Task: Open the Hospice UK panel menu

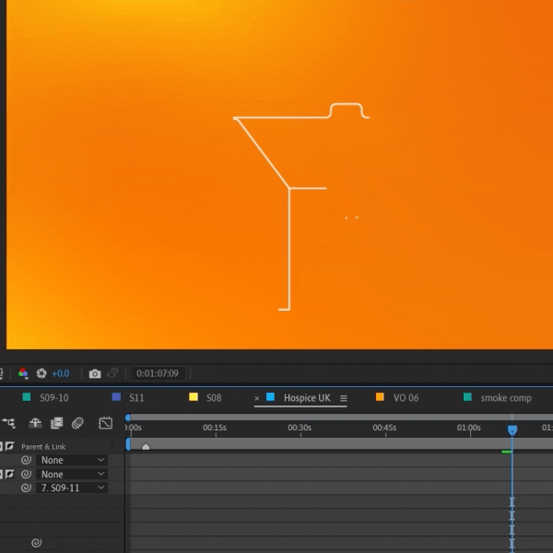Action: click(344, 398)
